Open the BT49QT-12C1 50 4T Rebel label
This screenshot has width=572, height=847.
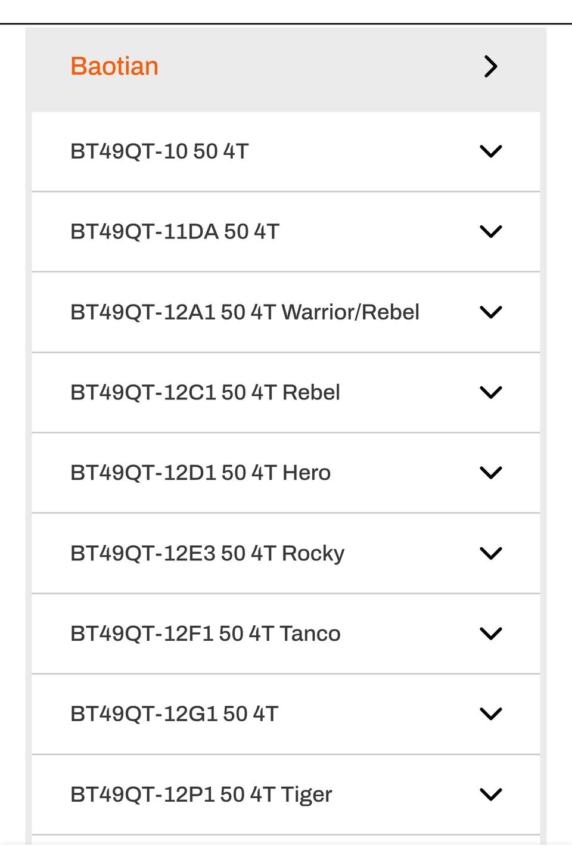point(205,392)
